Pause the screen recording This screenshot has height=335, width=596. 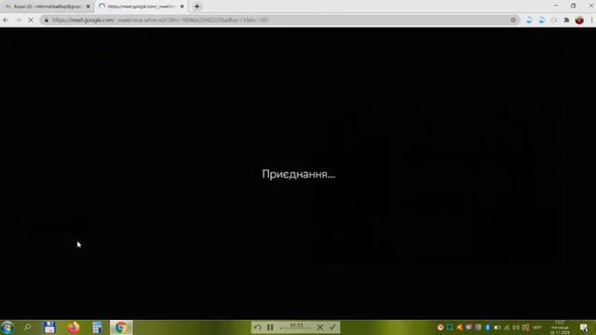pos(270,327)
